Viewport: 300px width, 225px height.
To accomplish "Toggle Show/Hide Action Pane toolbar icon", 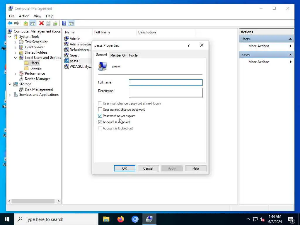I will 71,23.
